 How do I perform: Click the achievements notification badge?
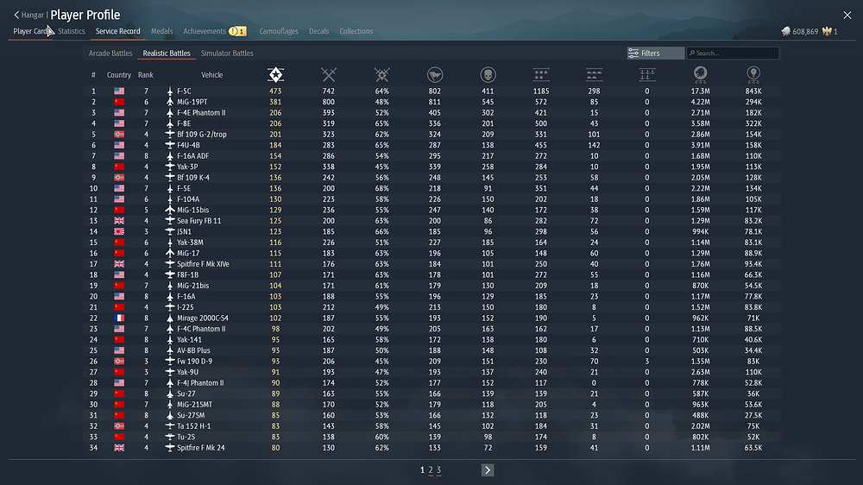(x=237, y=31)
